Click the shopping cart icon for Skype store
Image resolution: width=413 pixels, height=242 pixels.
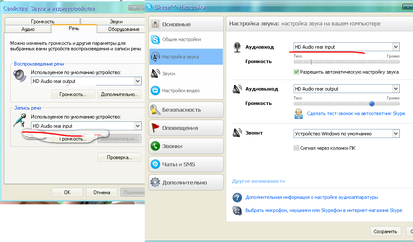237,211
